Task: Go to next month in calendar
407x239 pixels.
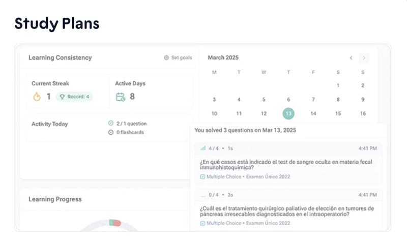Action: (x=364, y=58)
